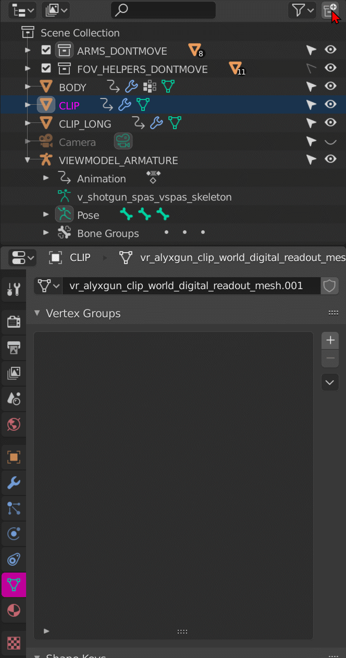Open the Output properties tab

[14, 346]
